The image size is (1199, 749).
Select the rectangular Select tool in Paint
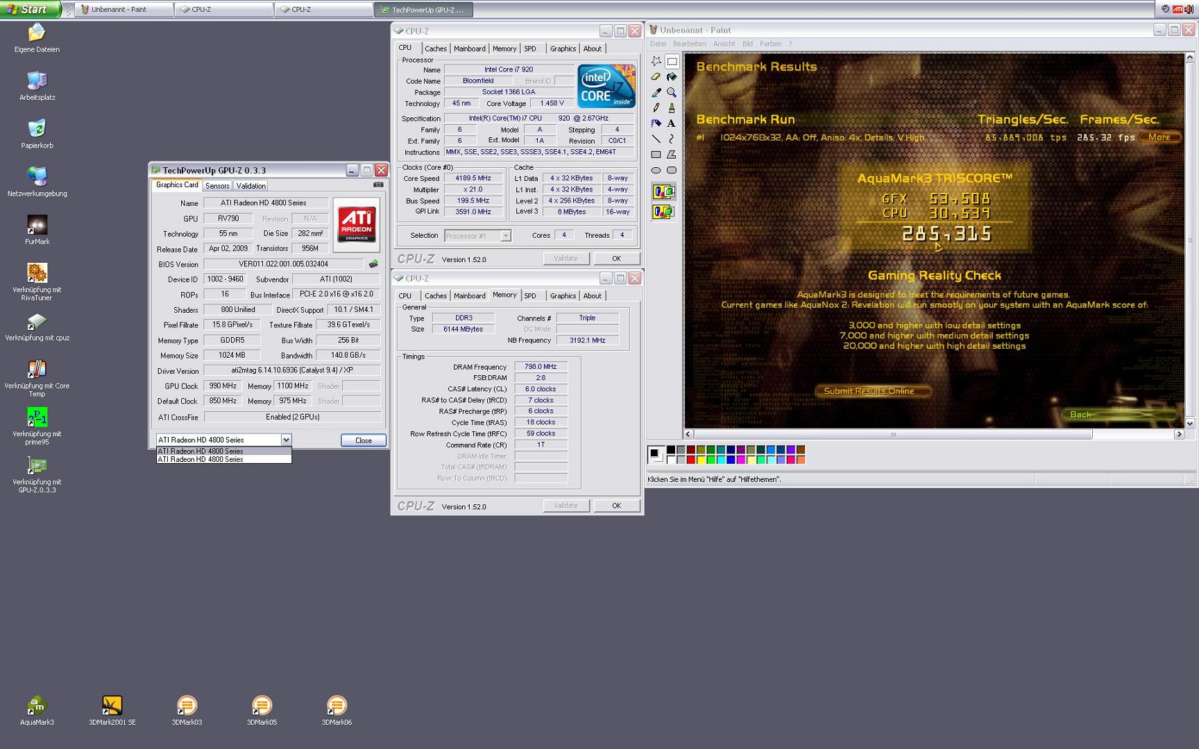click(x=672, y=61)
